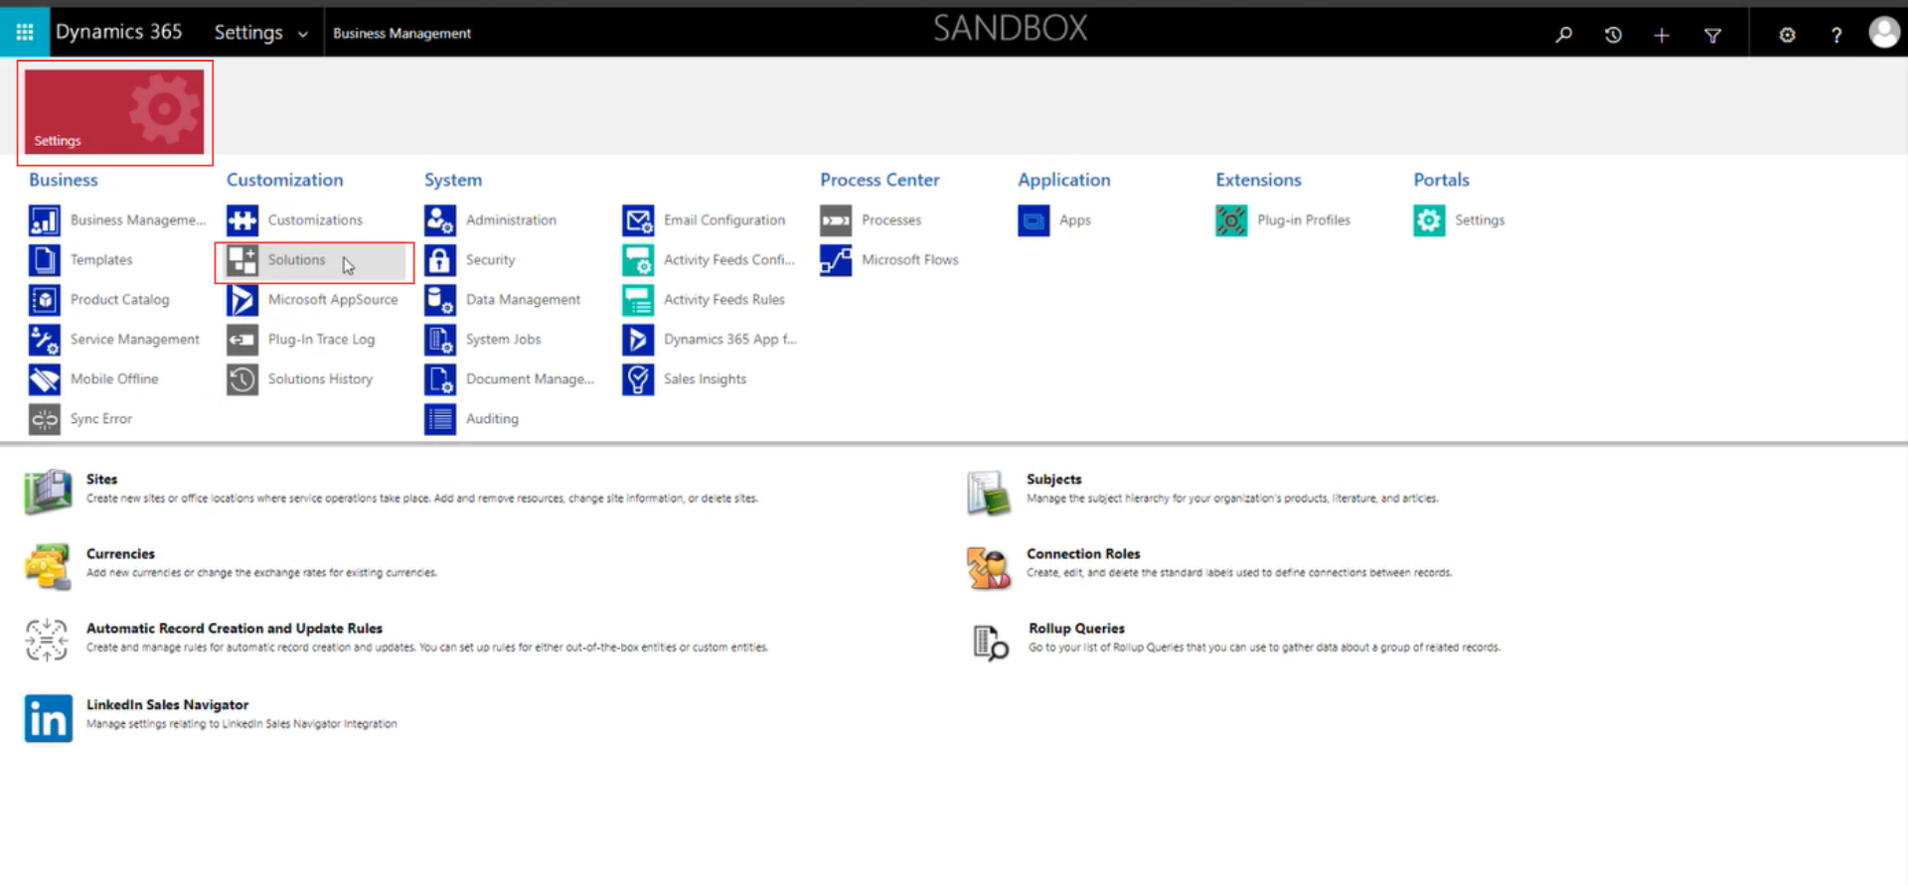Click the Rollup Queries icon
The height and width of the screenshot is (886, 1908).
point(991,643)
